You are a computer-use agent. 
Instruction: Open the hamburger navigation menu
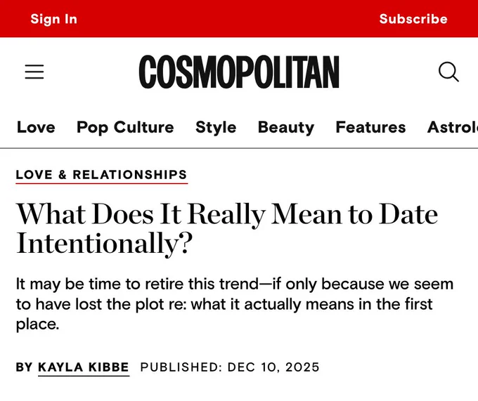[34, 72]
